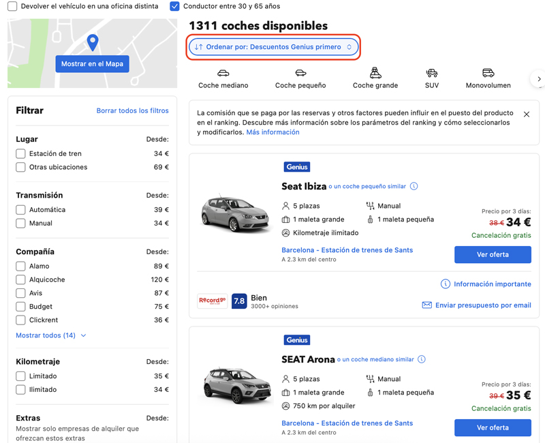This screenshot has height=443, width=545.
Task: Expand Mostrar todos (14) companies
Action: (x=50, y=335)
